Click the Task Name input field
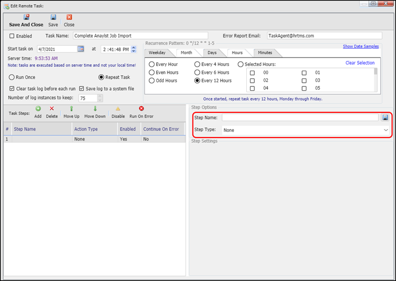The image size is (396, 281). (x=140, y=36)
